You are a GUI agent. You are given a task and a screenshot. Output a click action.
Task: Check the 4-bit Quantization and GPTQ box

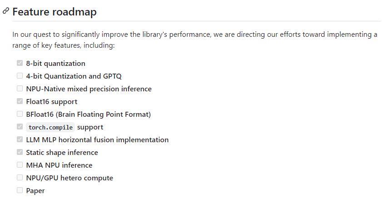tap(20, 76)
